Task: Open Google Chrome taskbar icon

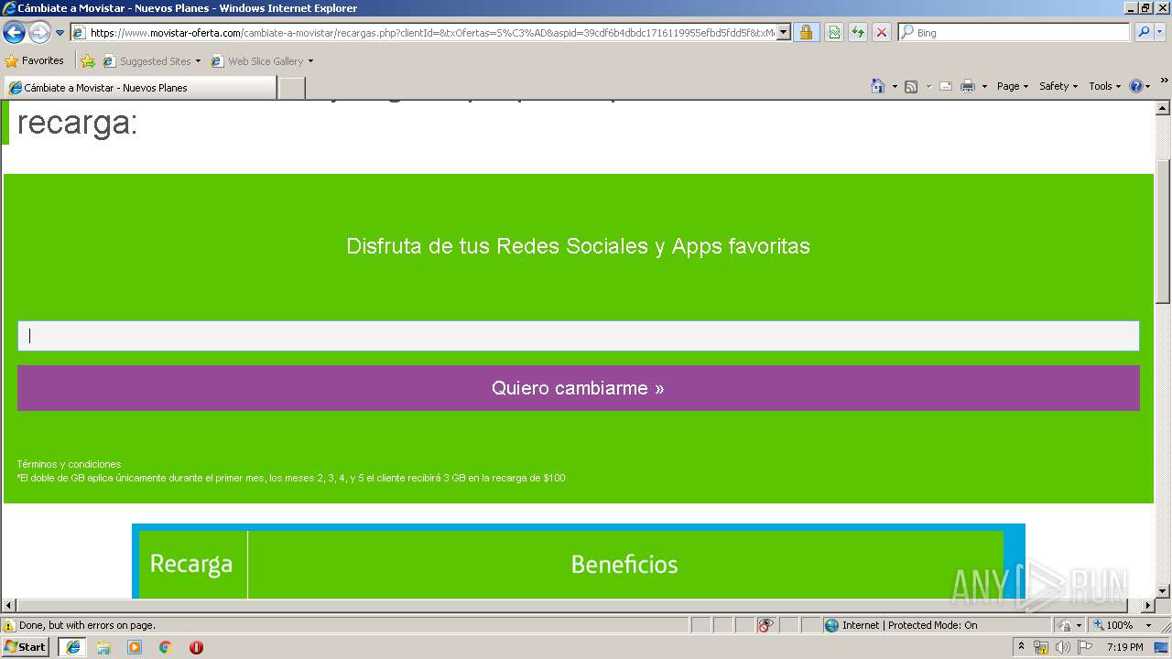Action: pyautogui.click(x=166, y=647)
